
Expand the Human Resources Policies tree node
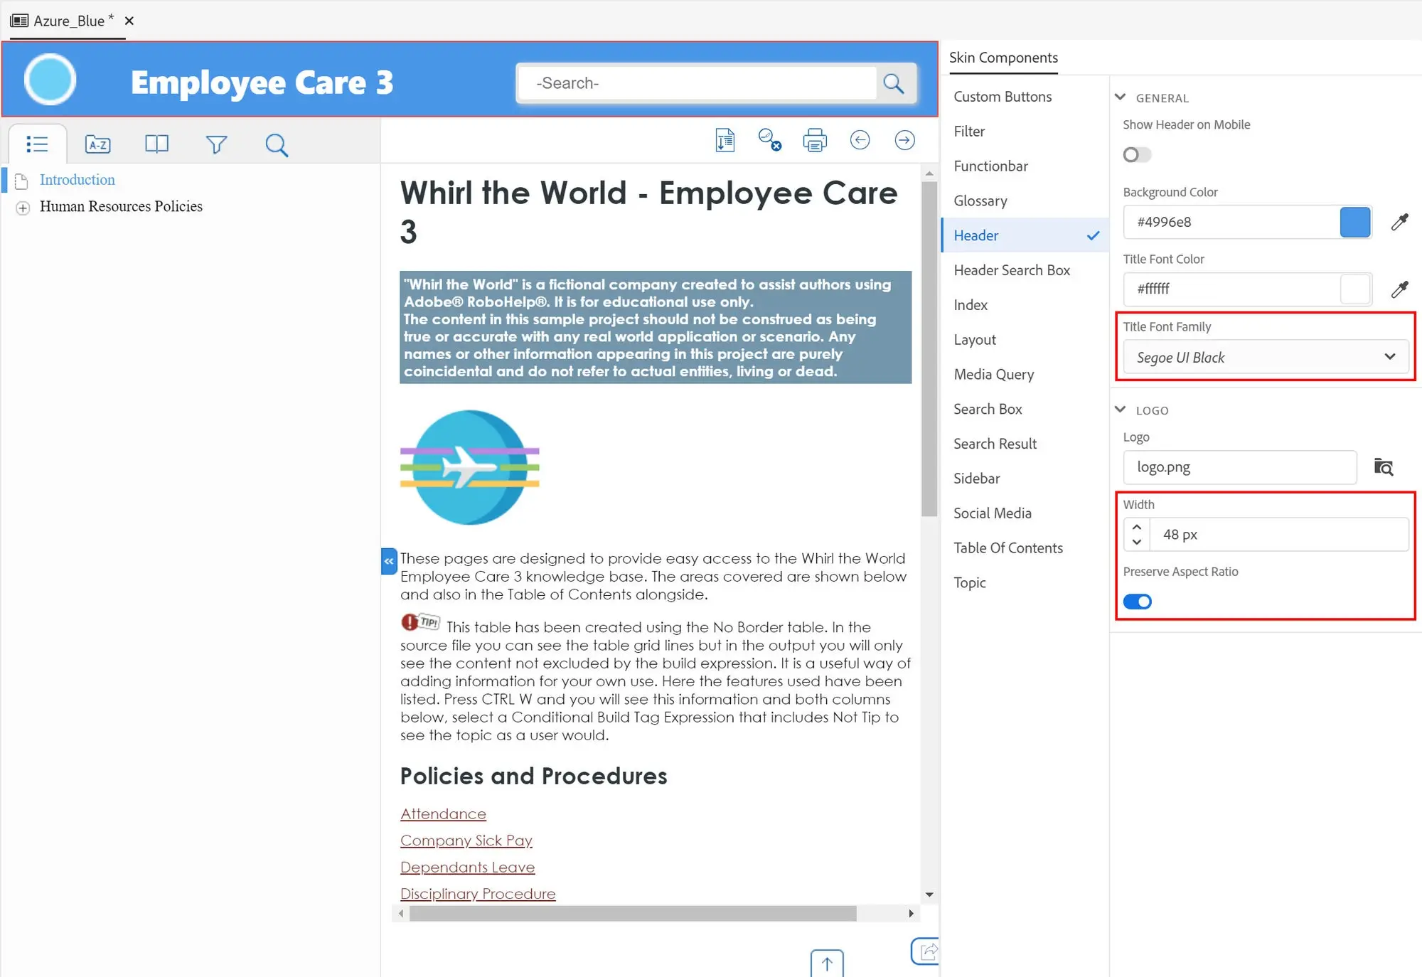coord(22,207)
